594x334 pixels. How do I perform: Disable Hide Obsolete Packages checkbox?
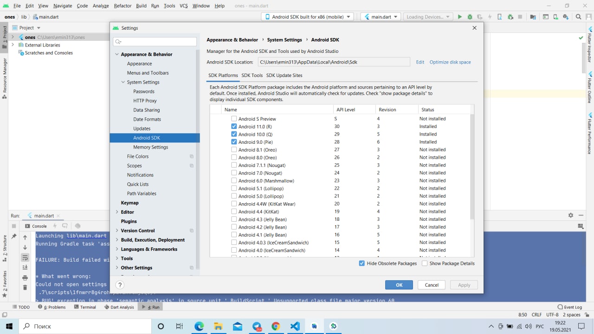click(x=362, y=263)
